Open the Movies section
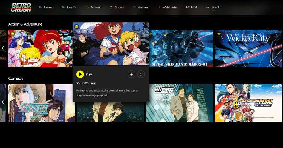Viewport: 283px width, 148px height. click(93, 7)
